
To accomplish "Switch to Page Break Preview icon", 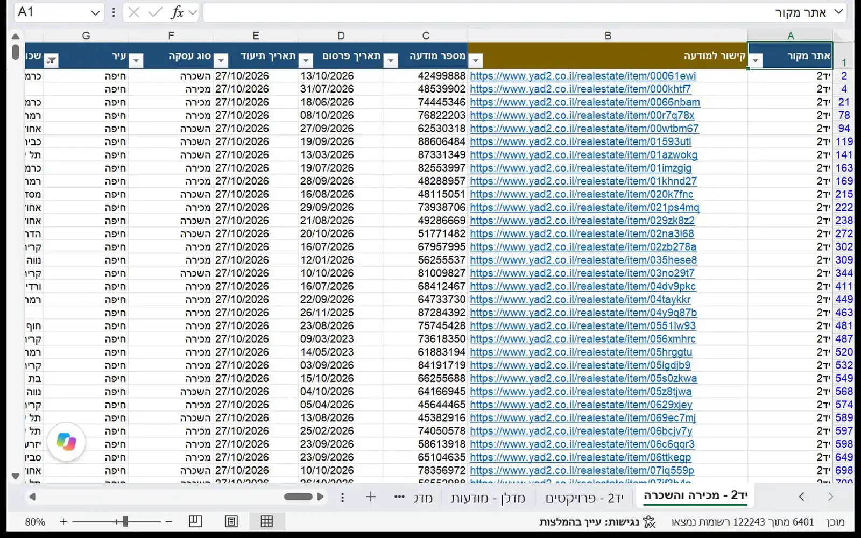I will click(195, 521).
